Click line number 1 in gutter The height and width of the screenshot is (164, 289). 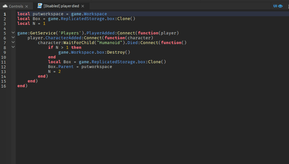tap(5, 14)
